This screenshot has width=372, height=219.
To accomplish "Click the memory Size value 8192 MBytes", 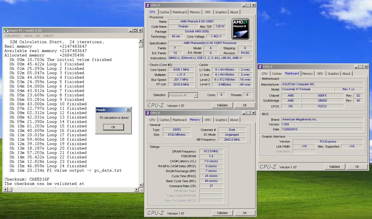I will coord(176,135).
